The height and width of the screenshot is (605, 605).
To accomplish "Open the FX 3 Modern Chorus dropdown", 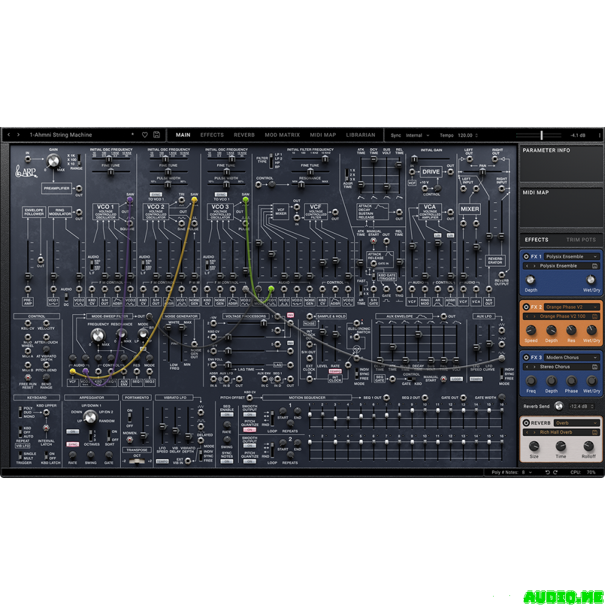I will (571, 358).
